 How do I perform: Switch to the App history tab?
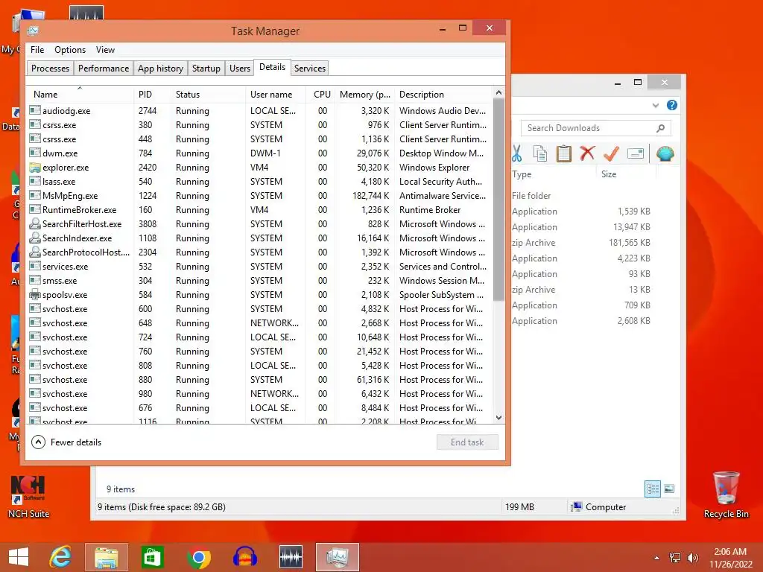[x=161, y=68]
